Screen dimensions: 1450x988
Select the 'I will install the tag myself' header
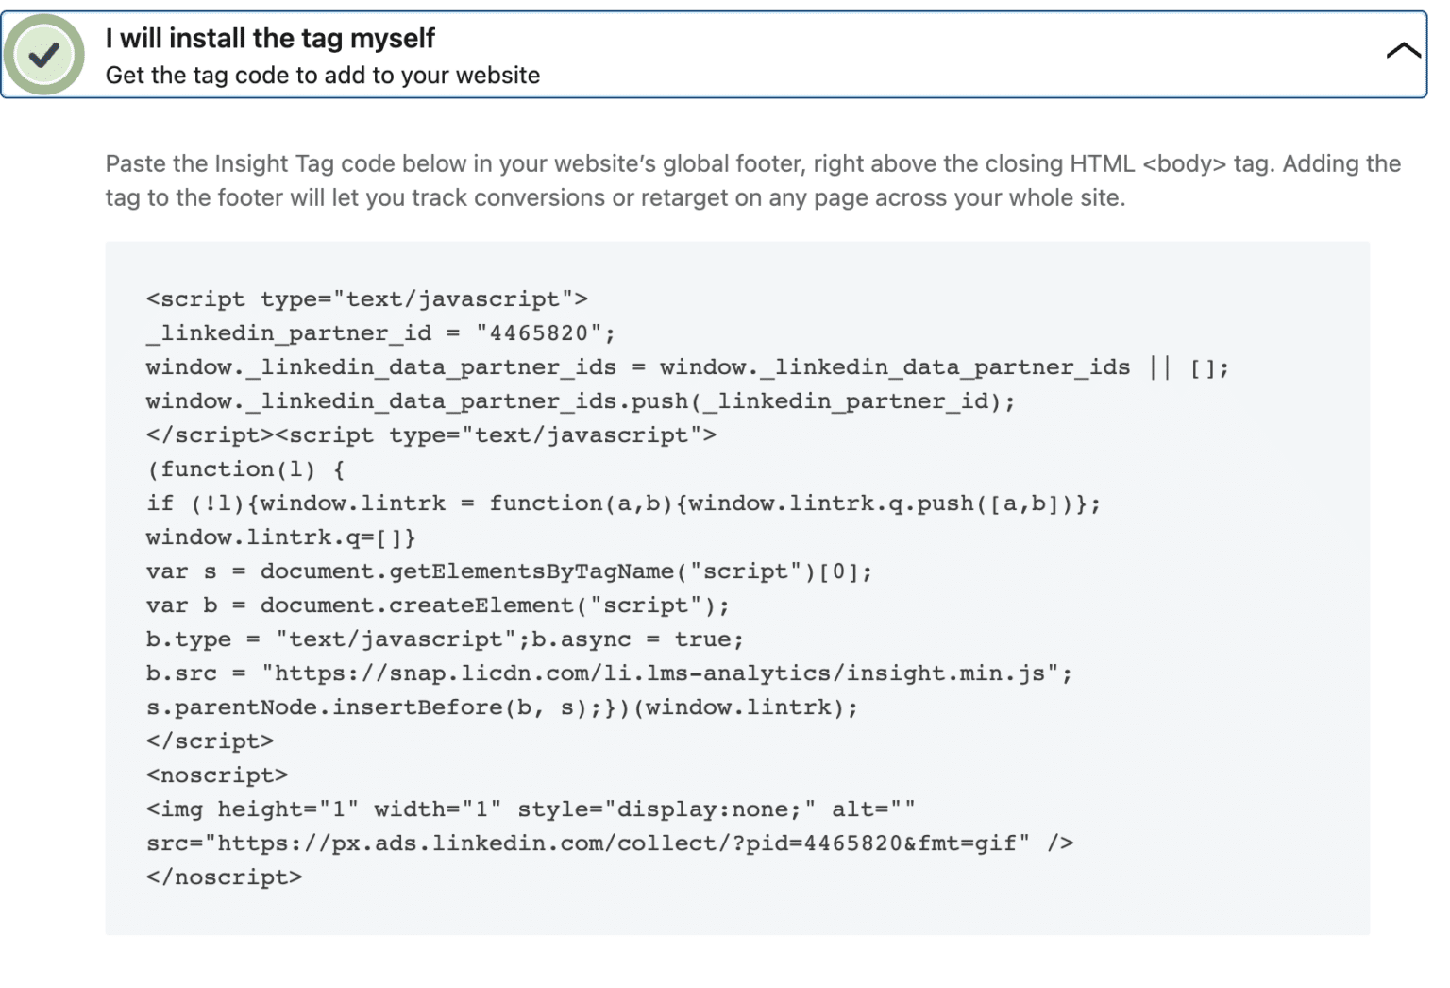click(x=271, y=38)
